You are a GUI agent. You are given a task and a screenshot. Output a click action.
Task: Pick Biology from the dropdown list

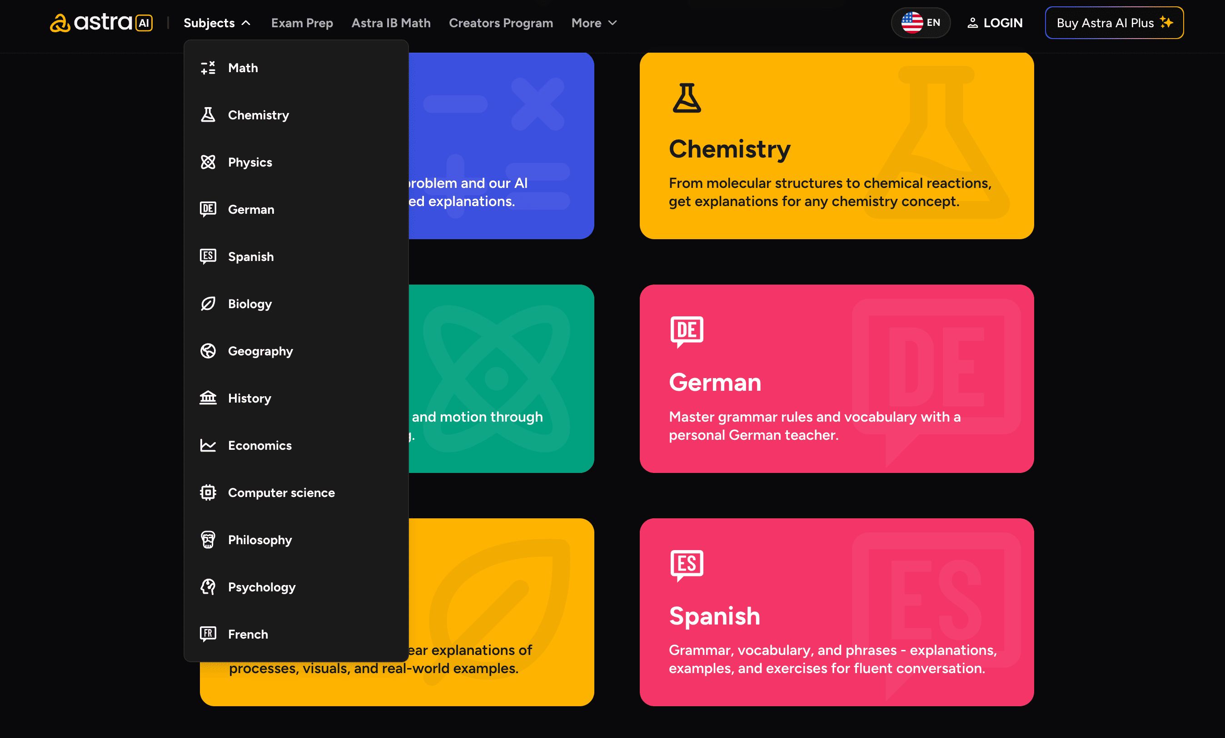point(296,304)
